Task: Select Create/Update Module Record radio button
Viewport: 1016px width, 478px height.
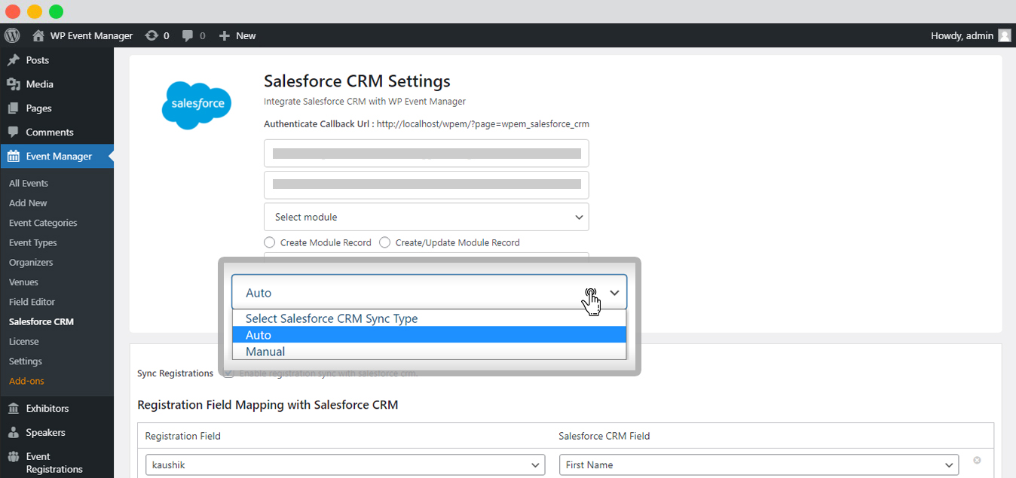Action: (x=385, y=242)
